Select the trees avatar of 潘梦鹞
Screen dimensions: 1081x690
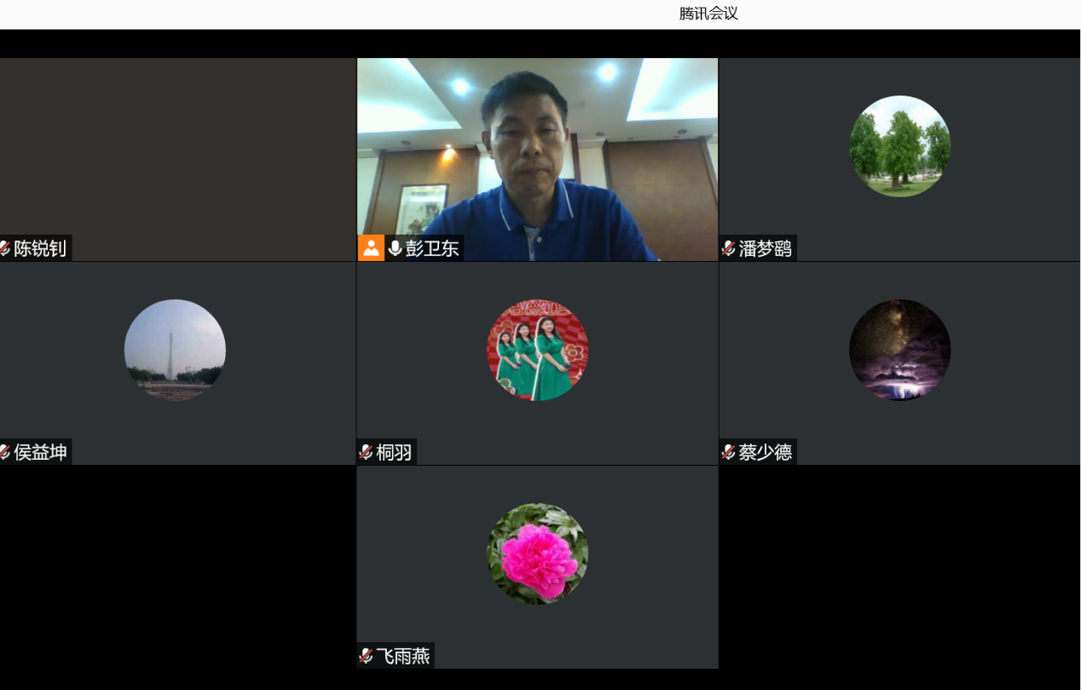[899, 146]
